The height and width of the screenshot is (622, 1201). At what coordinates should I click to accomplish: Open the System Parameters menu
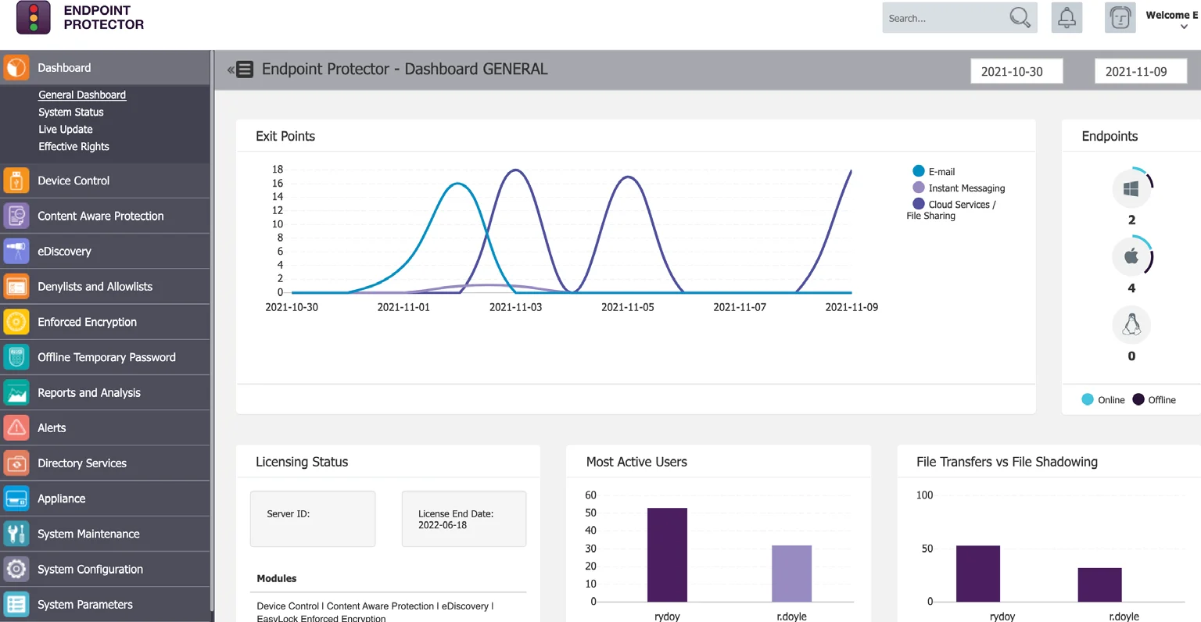(106, 605)
